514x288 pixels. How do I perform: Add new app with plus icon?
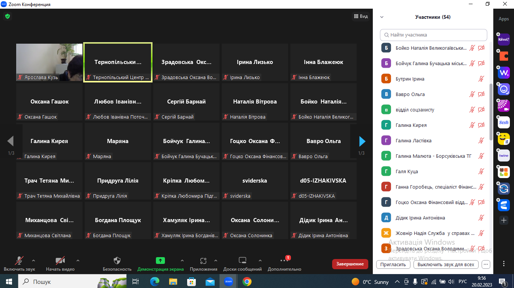click(x=503, y=220)
